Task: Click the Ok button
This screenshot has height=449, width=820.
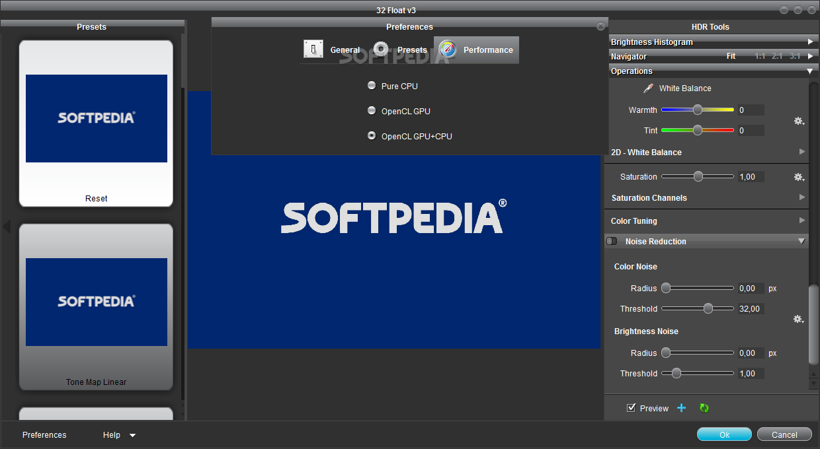Action: 724,434
